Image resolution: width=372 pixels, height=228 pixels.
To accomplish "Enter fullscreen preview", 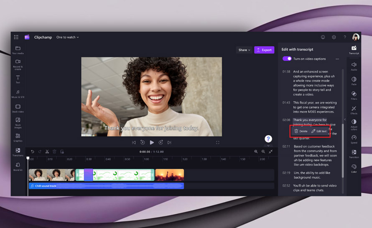I will [218, 142].
